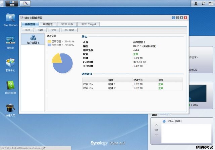
Task: Click the info icon beside Clear log message
Action: [x=164, y=121]
